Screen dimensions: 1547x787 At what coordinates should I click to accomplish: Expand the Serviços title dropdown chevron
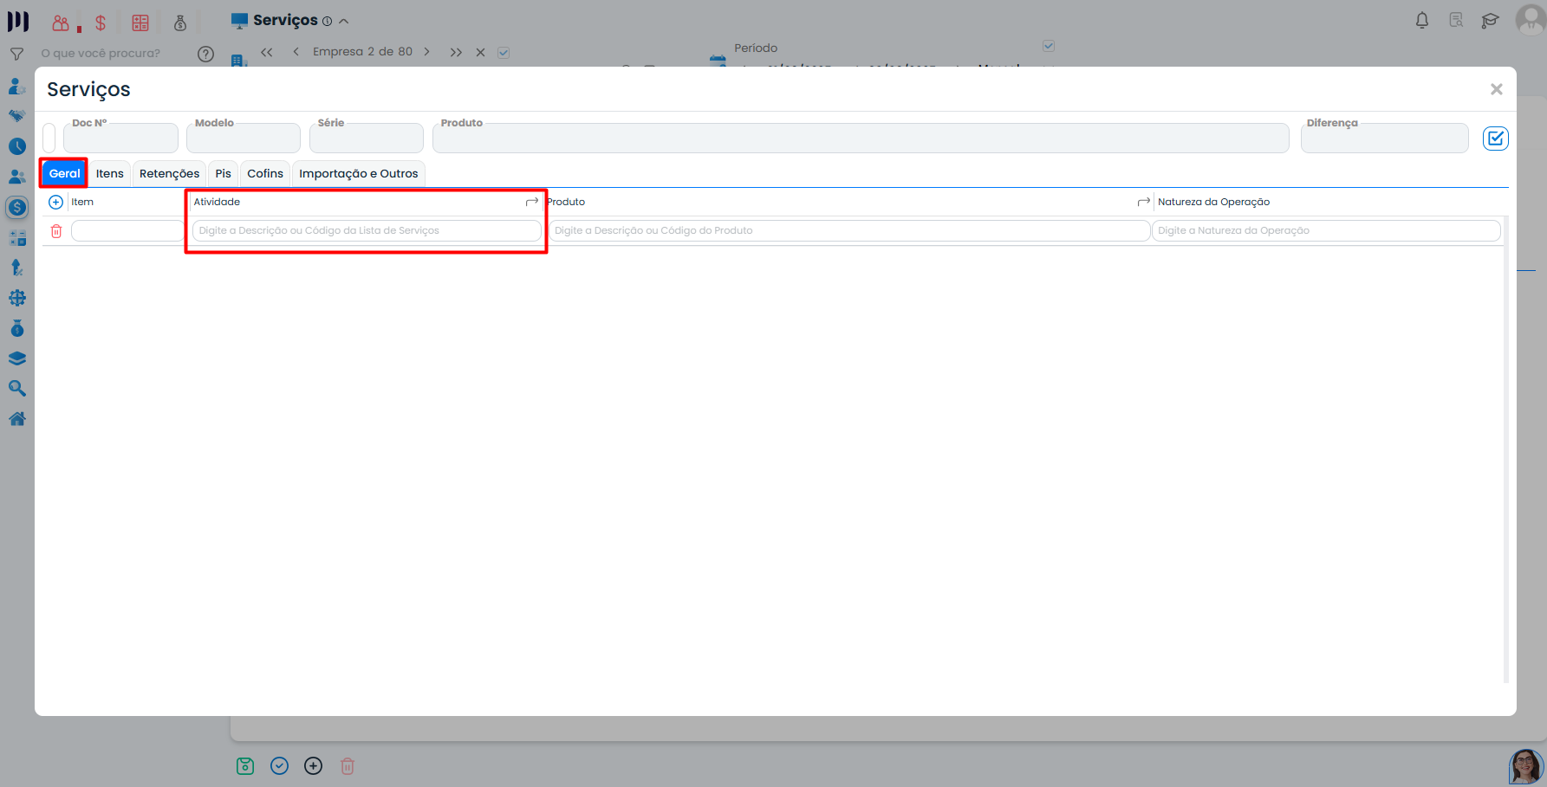pyautogui.click(x=344, y=21)
